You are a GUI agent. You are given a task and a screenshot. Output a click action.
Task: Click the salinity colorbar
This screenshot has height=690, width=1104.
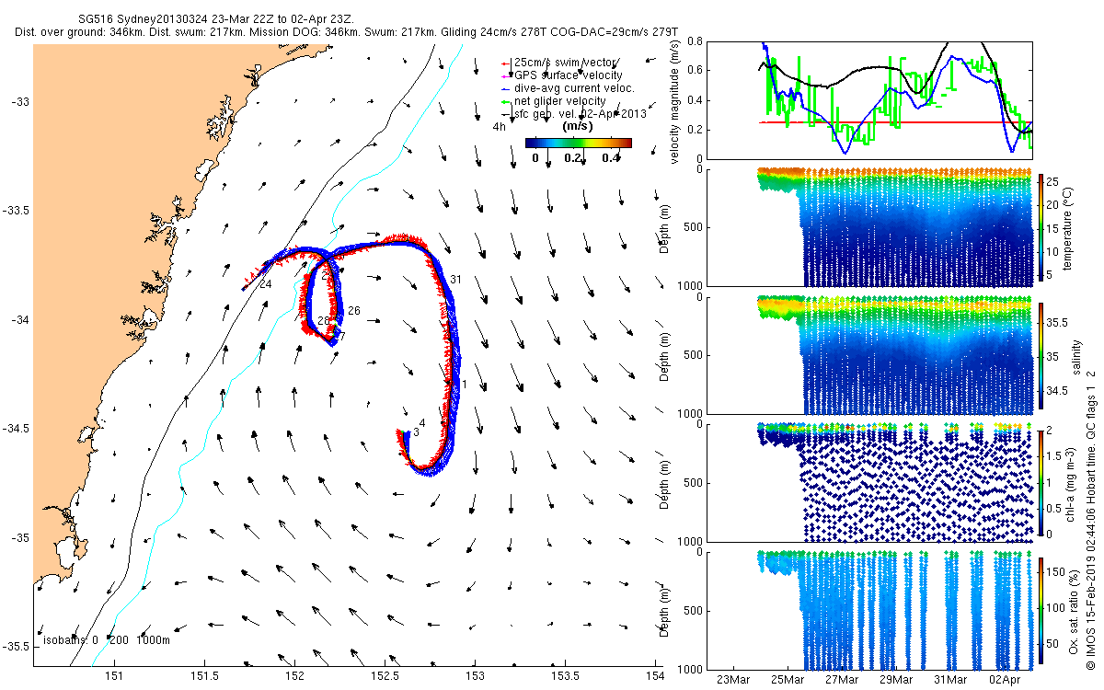tap(1041, 356)
